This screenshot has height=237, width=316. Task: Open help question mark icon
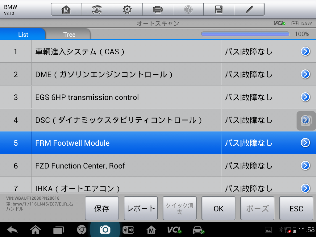pyautogui.click(x=188, y=10)
